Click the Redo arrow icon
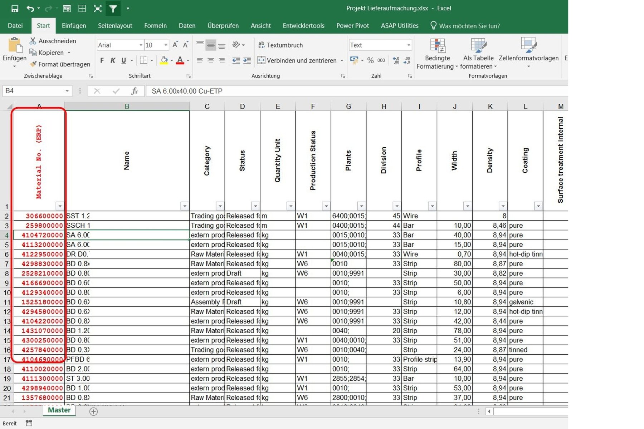This screenshot has width=644, height=429. (x=48, y=9)
